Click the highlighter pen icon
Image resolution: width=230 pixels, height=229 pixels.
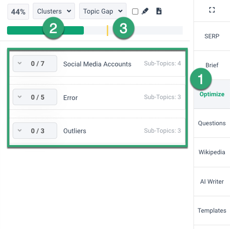(145, 11)
